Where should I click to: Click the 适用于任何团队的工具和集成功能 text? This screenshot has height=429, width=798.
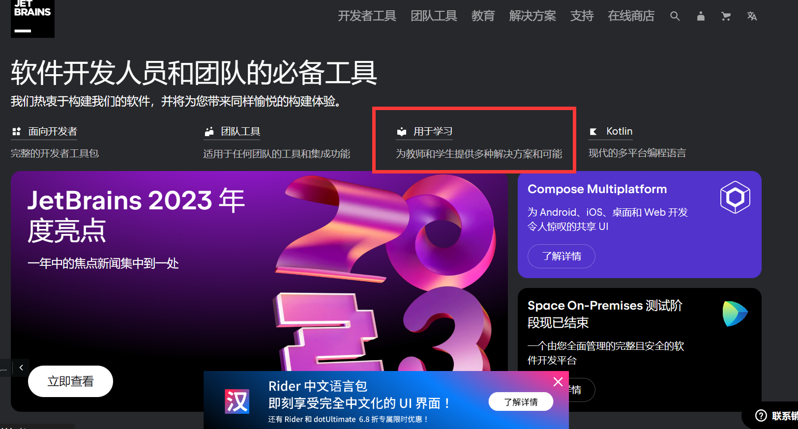276,154
